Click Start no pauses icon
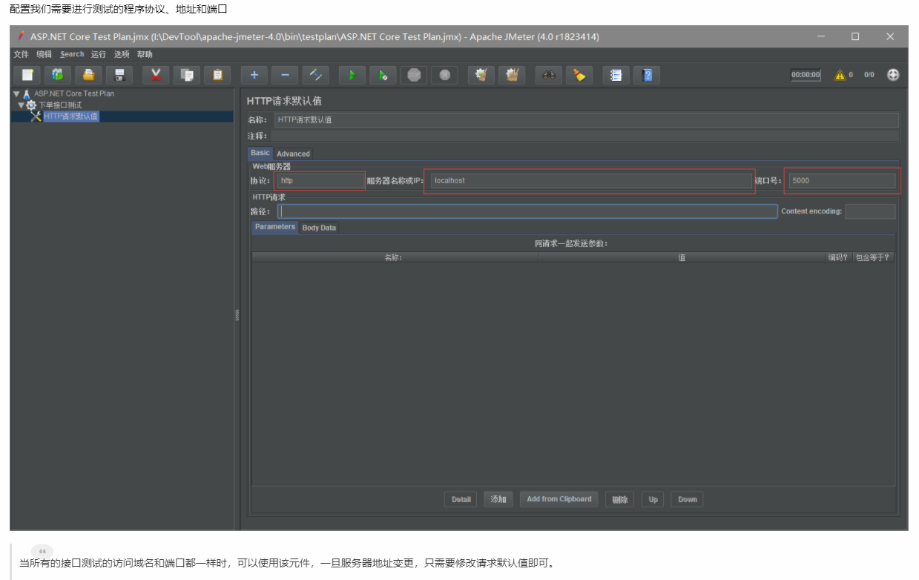This screenshot has width=919, height=580. [383, 75]
